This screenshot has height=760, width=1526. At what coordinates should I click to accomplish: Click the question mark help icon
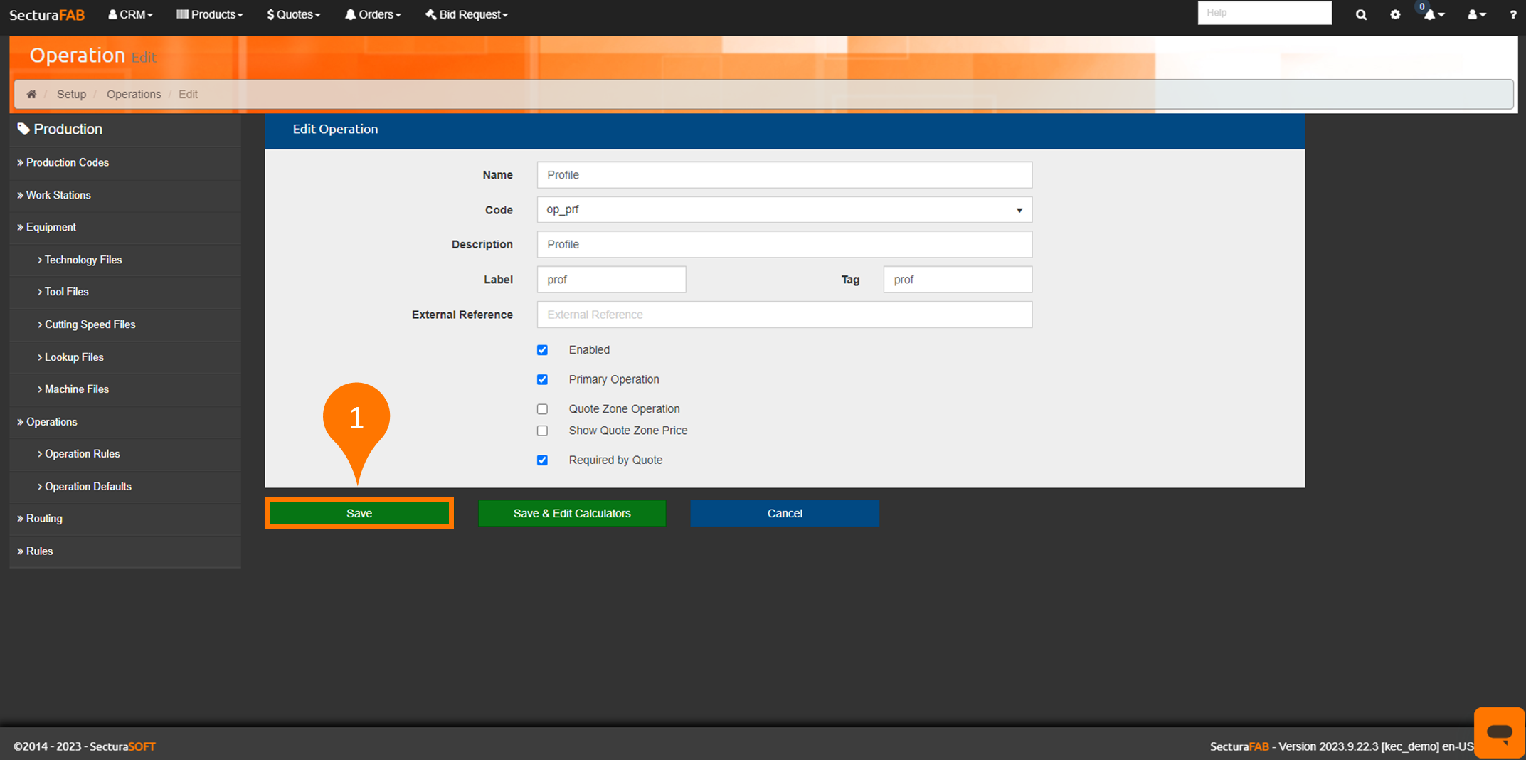coord(1512,14)
